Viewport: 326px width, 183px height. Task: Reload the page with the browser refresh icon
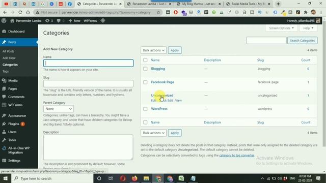tap(20, 12)
